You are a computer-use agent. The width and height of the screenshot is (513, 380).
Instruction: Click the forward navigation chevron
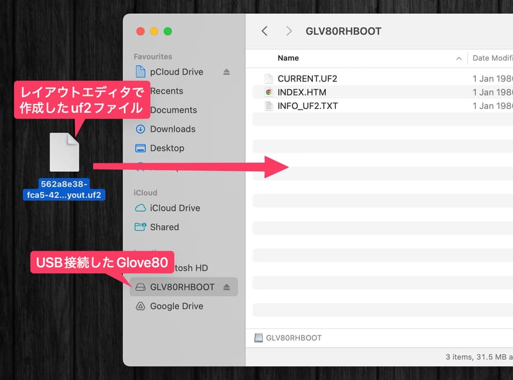[289, 31]
